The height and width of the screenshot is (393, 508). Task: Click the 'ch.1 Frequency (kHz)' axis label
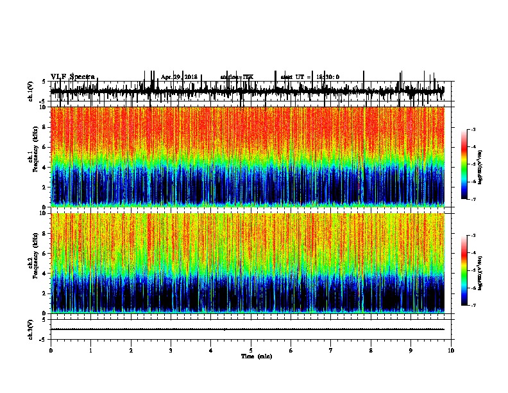[33, 157]
